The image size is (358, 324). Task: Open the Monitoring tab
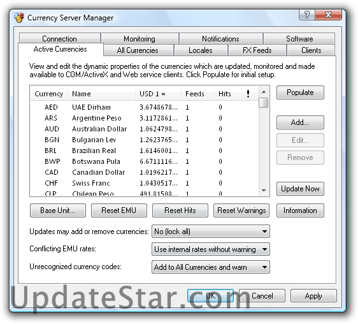coord(140,39)
